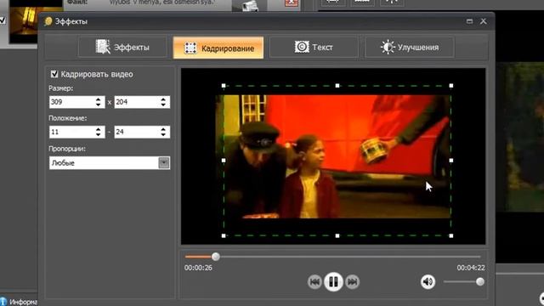Close the Эффекты dialog window
The height and width of the screenshot is (306, 544).
[x=484, y=21]
